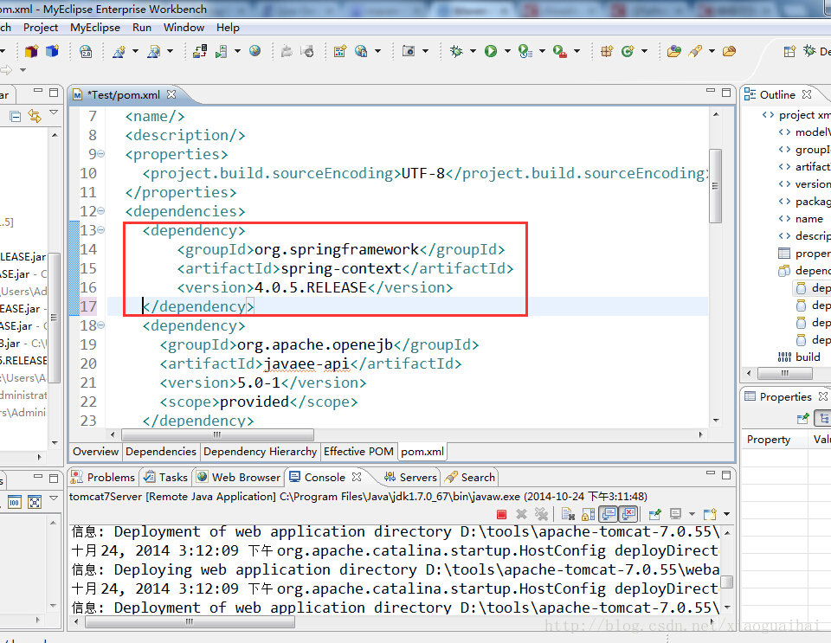Click the capture screenshot camera icon
Image resolution: width=831 pixels, height=643 pixels.
tap(408, 51)
